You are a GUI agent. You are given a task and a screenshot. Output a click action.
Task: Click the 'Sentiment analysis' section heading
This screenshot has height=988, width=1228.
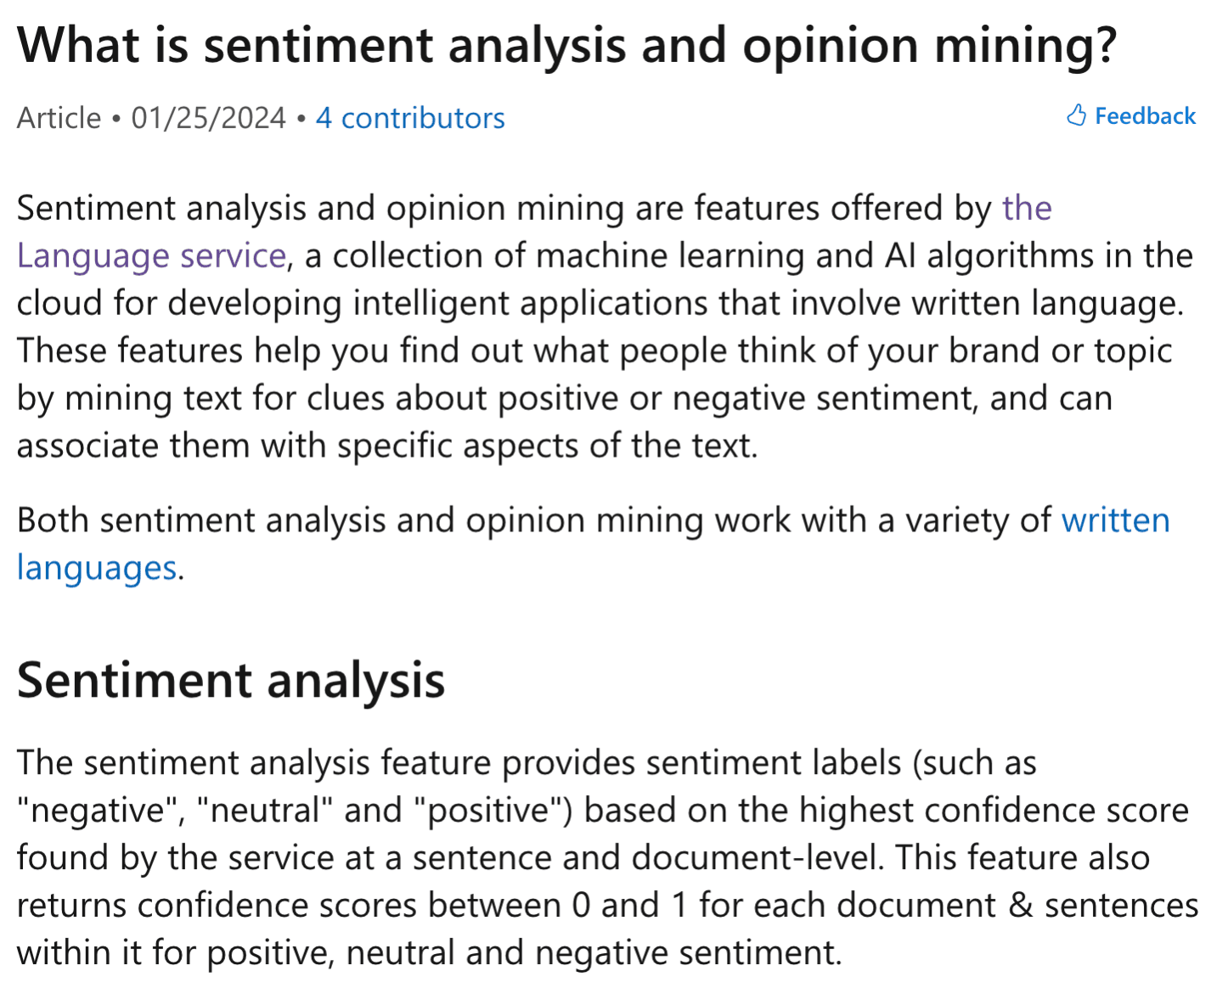230,680
